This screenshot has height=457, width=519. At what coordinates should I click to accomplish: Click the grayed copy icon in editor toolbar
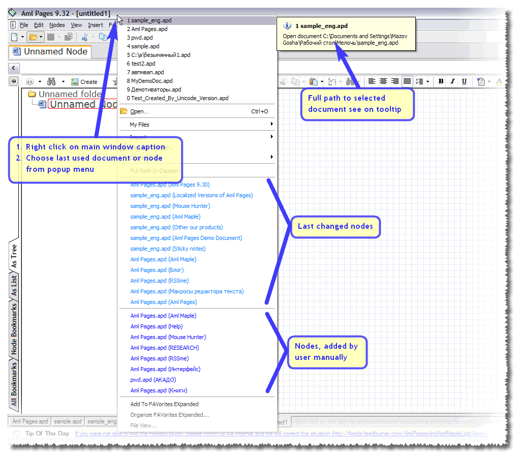click(x=295, y=81)
